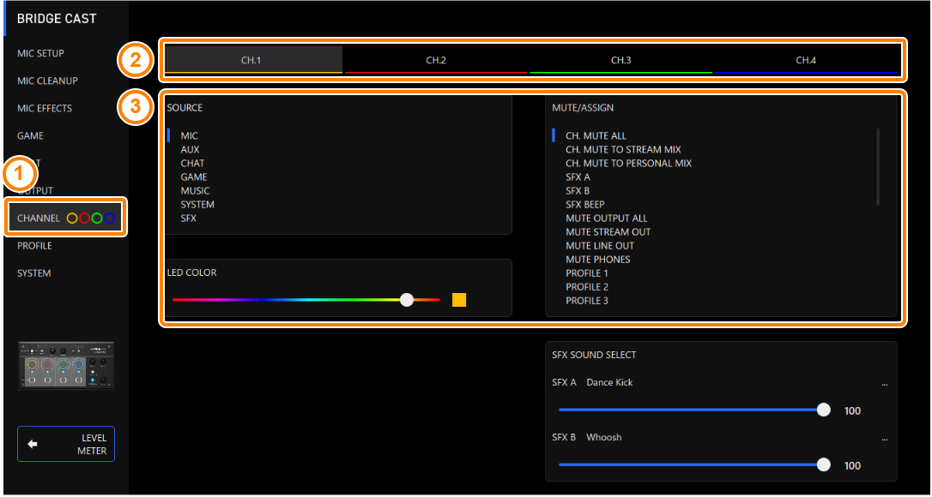Viewport: 932px width, 497px height.
Task: Select SFX as the source
Action: 189,219
